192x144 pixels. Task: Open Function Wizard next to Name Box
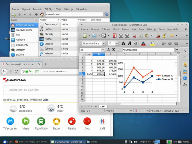(x=109, y=50)
